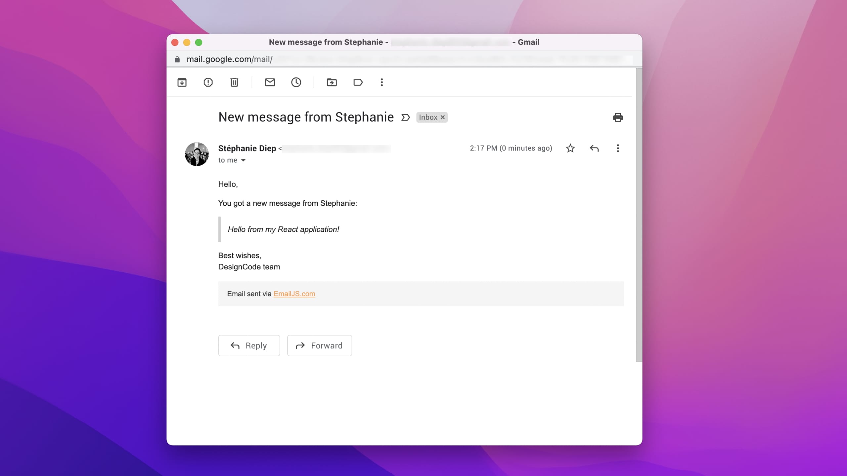Screen dimensions: 847x476
Task: Print the email with the printer icon
Action: (618, 117)
